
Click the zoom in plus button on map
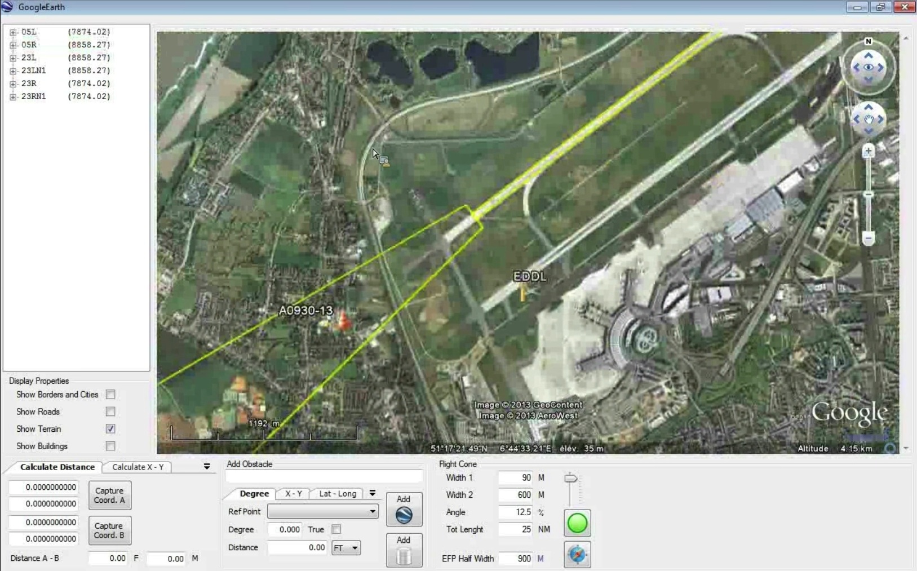tap(868, 151)
